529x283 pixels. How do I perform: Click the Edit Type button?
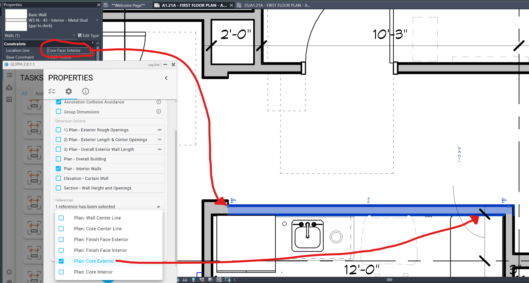coord(89,35)
